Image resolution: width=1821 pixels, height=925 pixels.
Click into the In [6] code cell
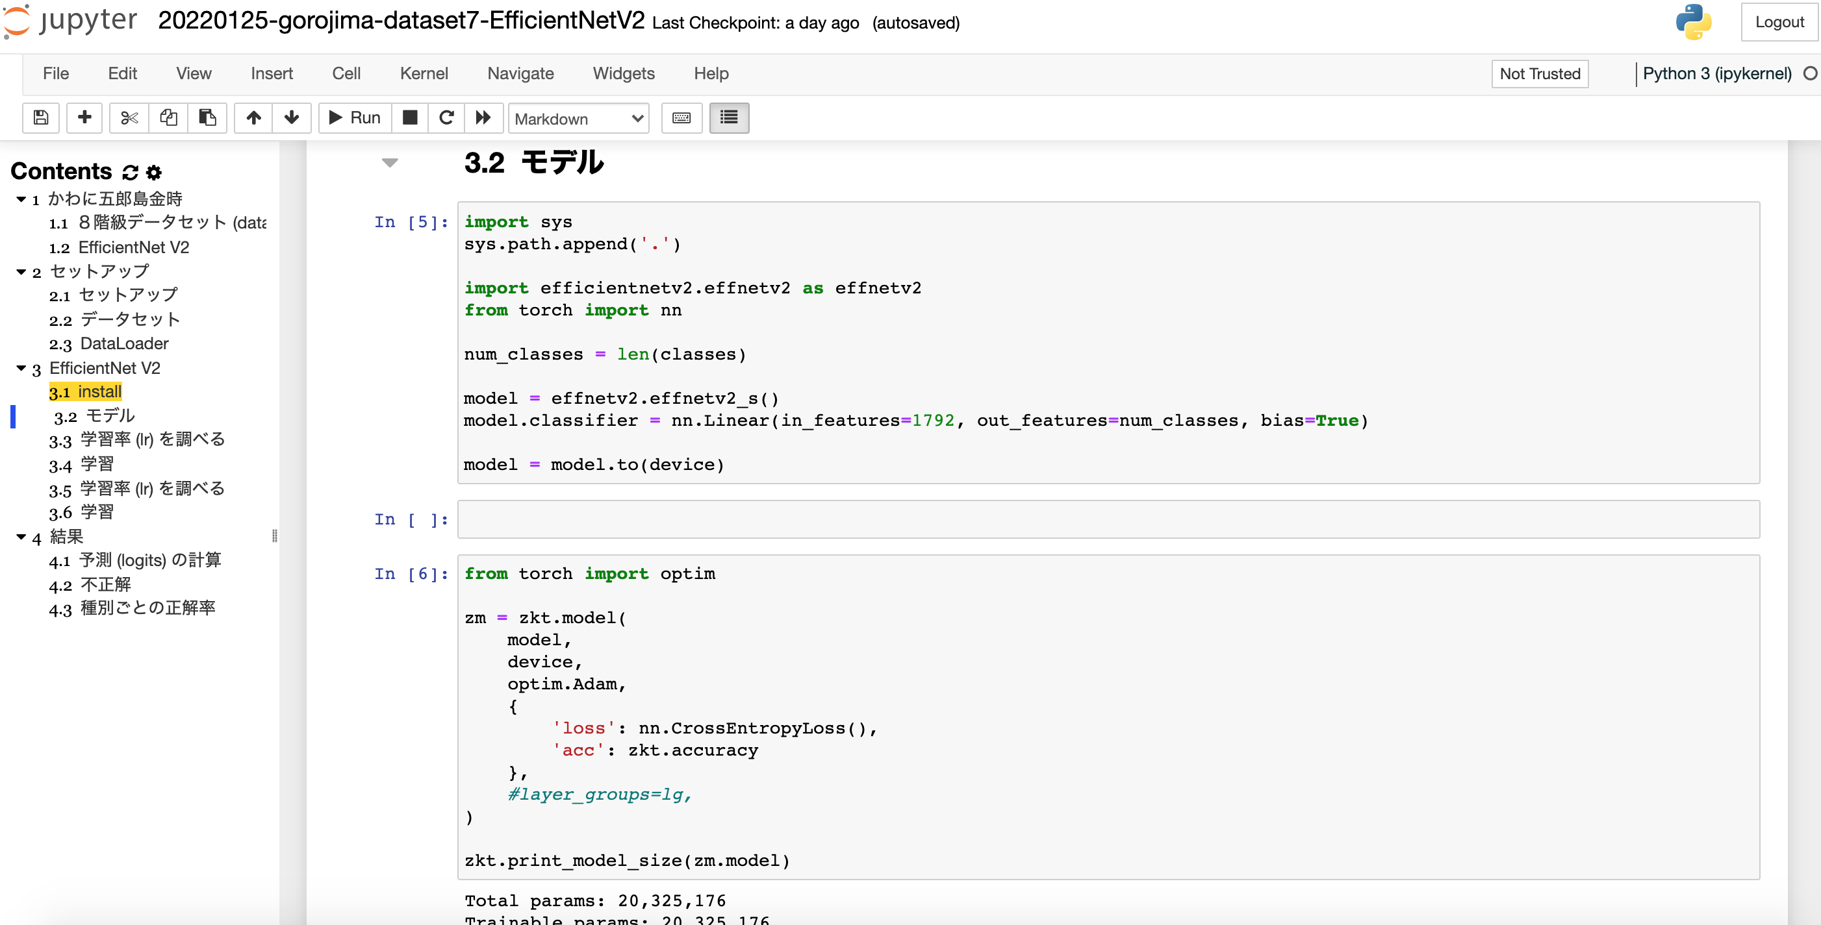pos(1108,717)
